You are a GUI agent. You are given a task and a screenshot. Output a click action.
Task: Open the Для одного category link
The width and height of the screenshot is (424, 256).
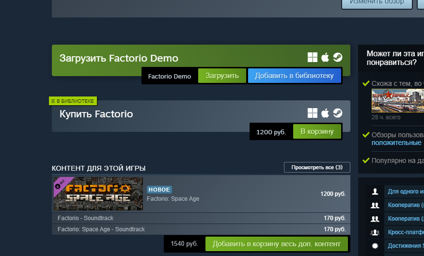click(406, 192)
